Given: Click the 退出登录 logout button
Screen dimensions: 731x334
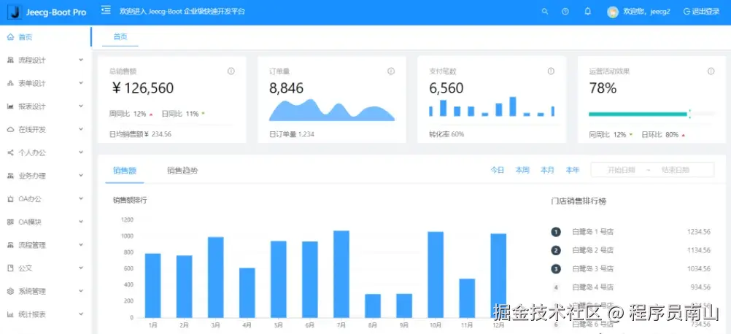Looking at the screenshot, I should click(702, 12).
